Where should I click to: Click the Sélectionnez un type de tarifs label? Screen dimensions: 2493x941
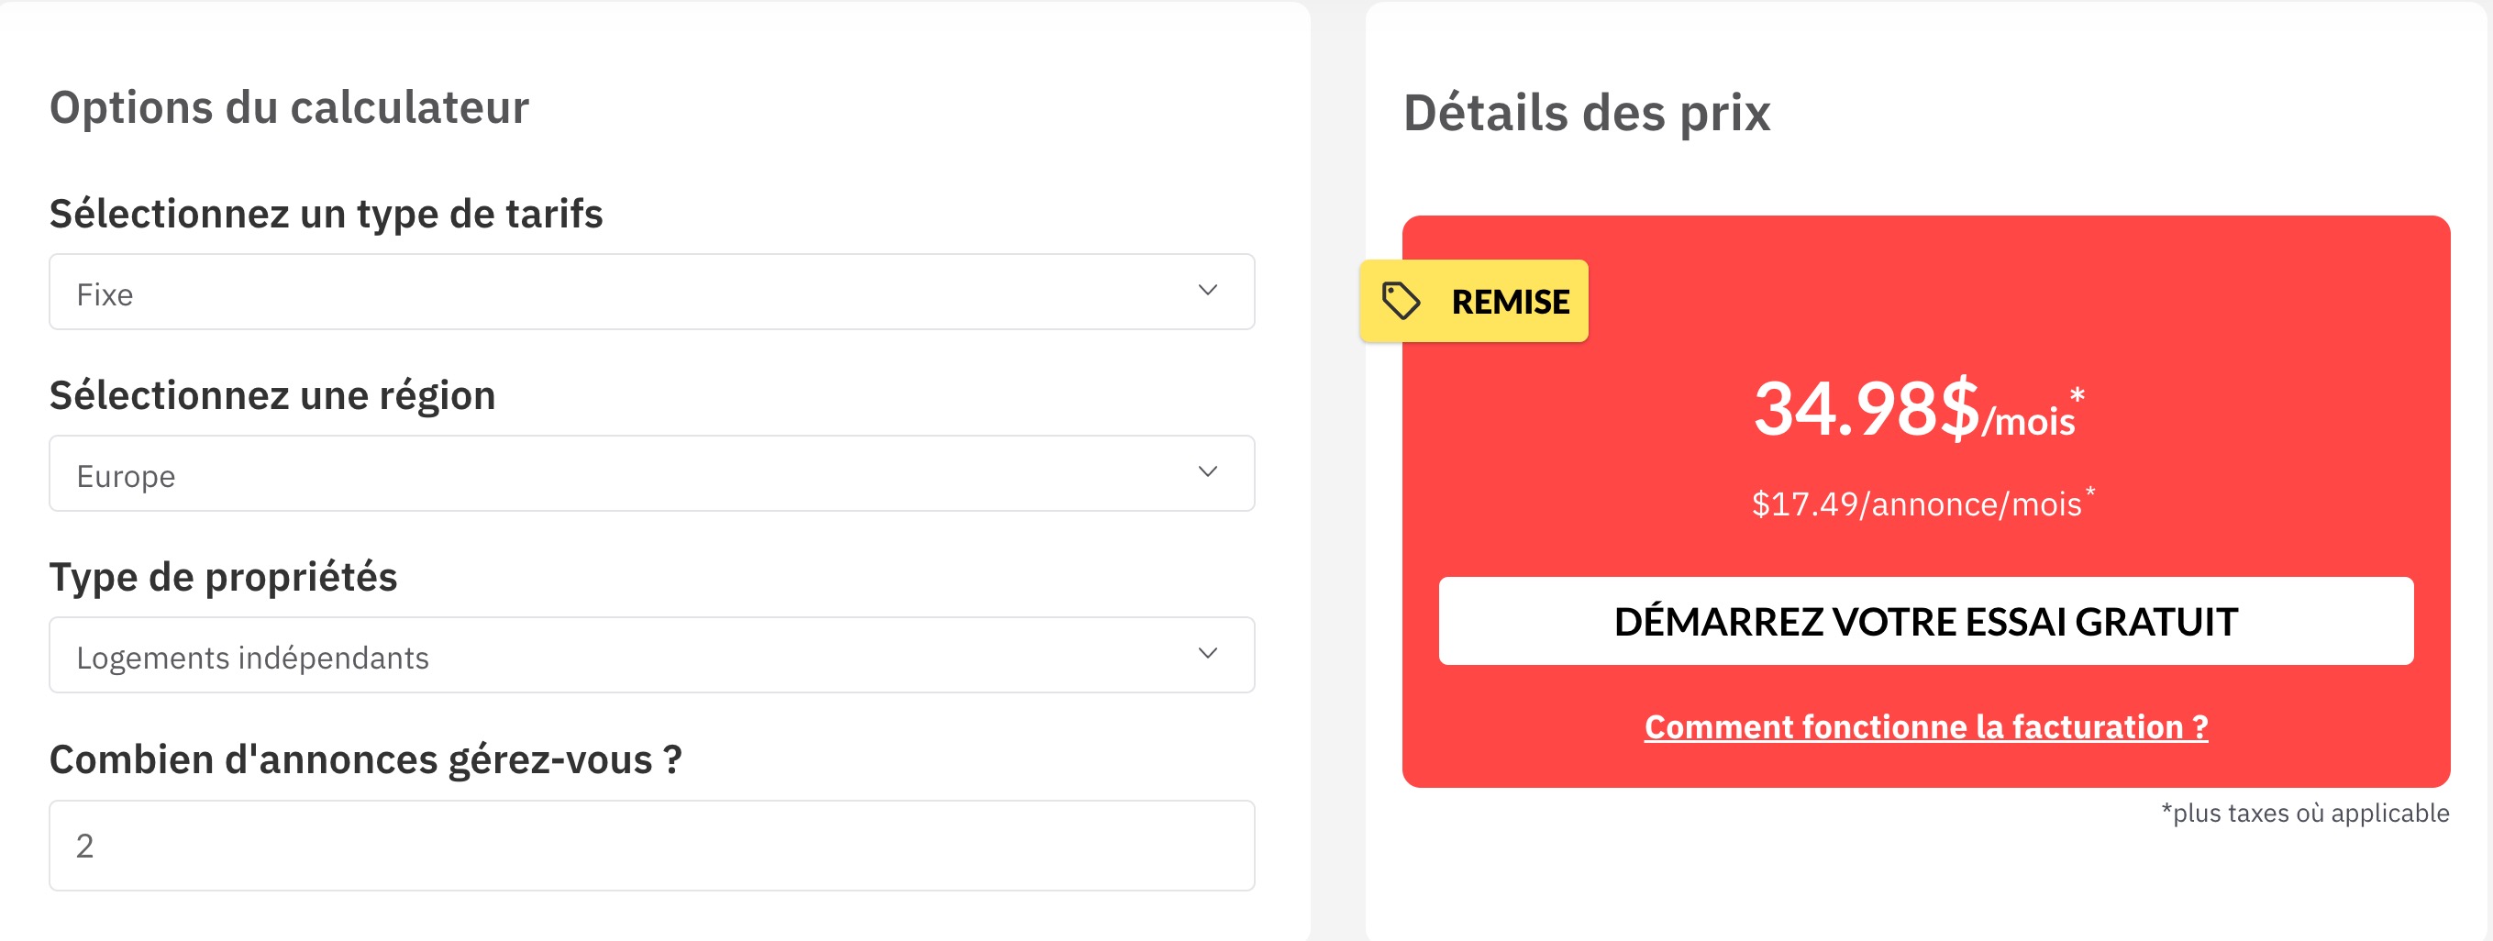(327, 214)
